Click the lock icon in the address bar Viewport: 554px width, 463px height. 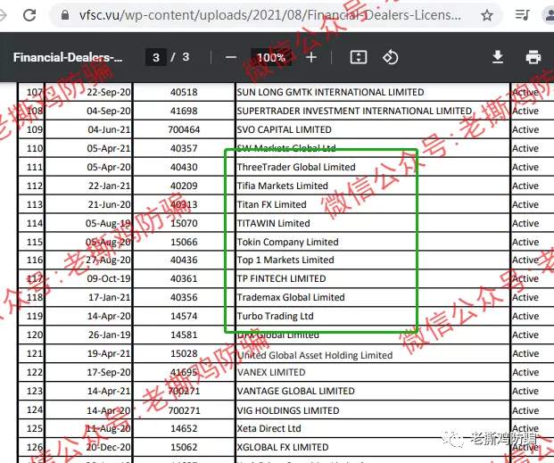point(65,15)
